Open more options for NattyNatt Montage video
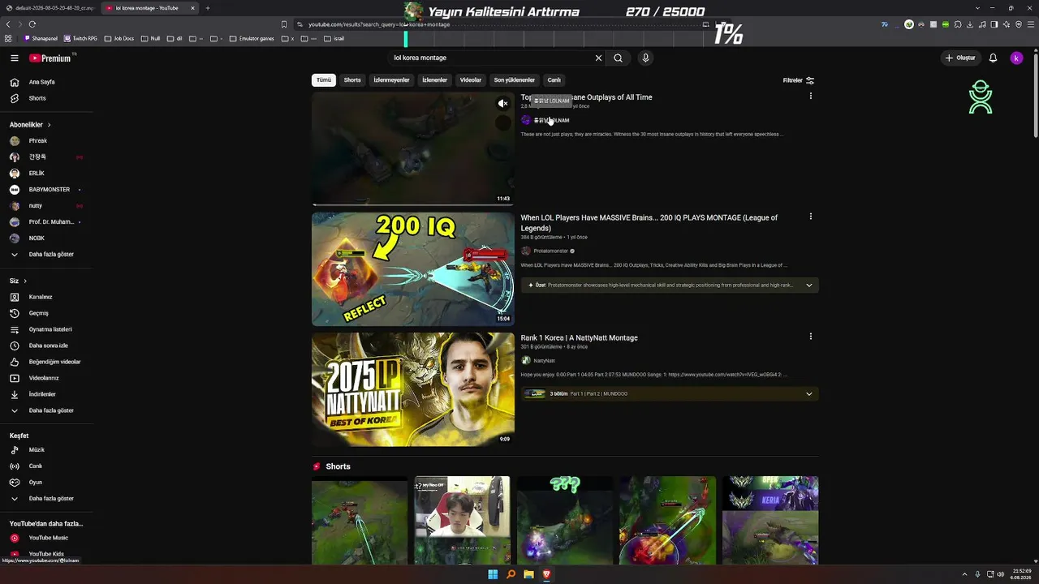 pyautogui.click(x=810, y=337)
